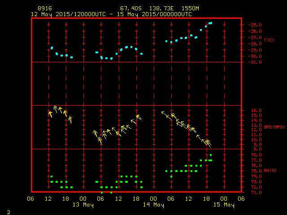The image size is (287, 215).
Task: Click the 12.0 wind speed axis label
Action: 257,130
